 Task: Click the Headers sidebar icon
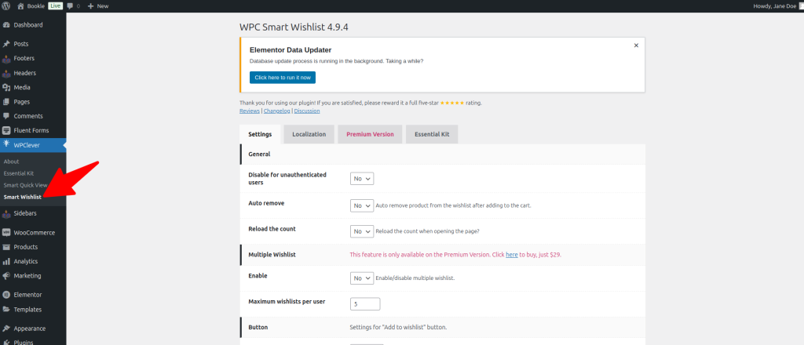coord(6,73)
